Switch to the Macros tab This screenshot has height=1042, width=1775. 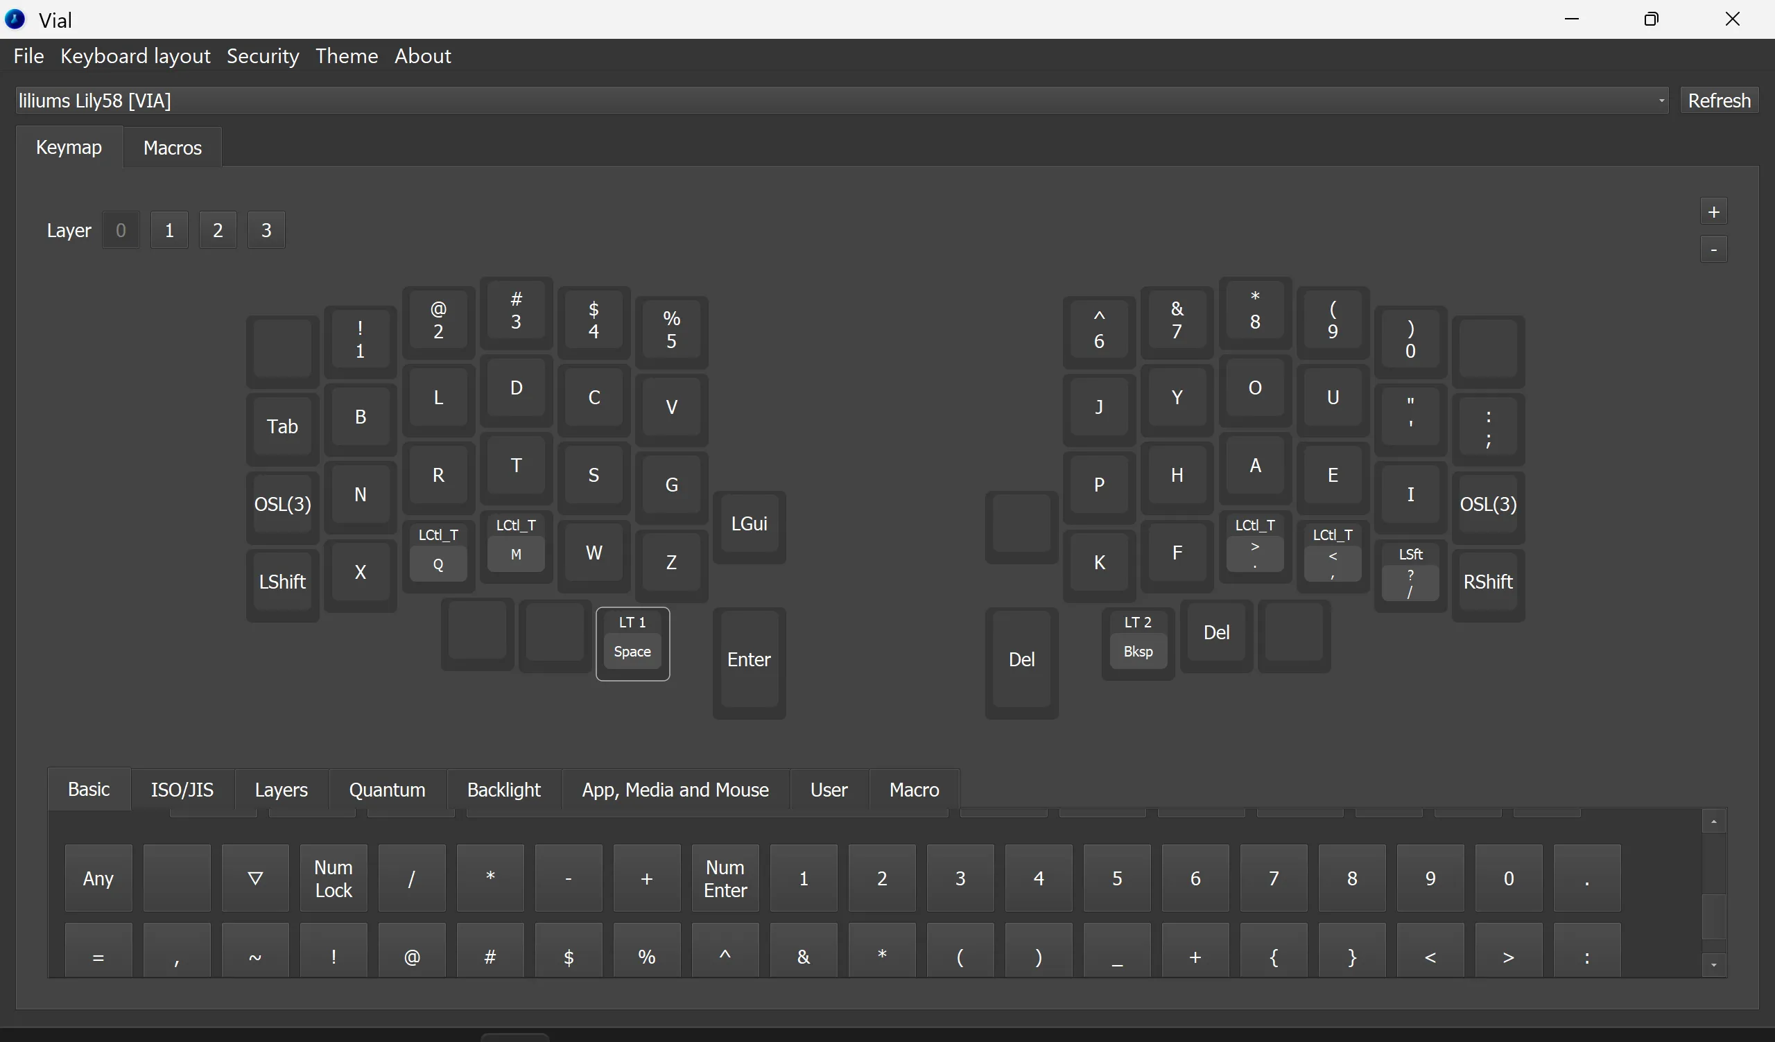(173, 148)
